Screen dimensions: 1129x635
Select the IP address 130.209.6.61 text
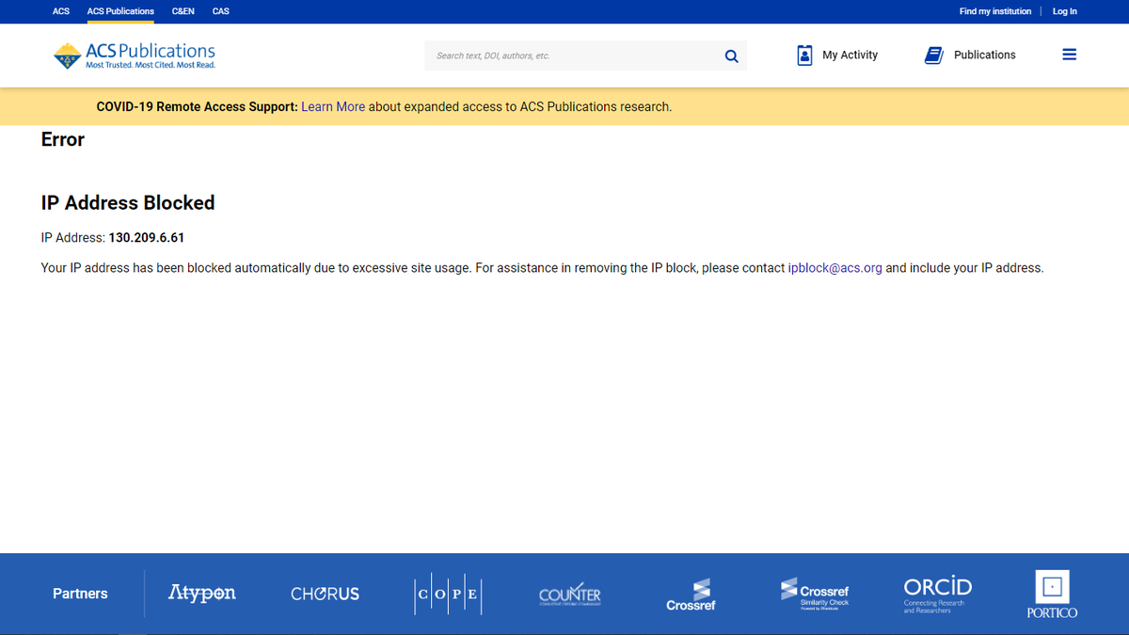pyautogui.click(x=147, y=238)
